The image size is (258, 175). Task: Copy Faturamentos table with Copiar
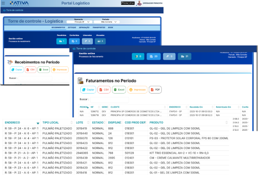tap(88, 89)
